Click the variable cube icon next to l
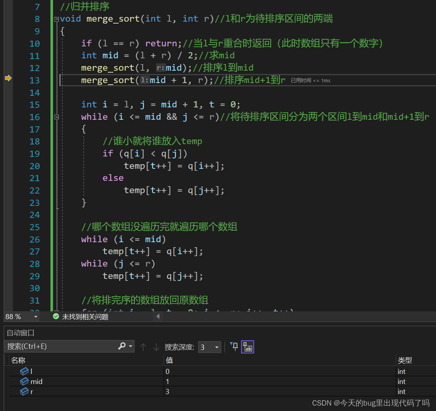 click(x=24, y=371)
